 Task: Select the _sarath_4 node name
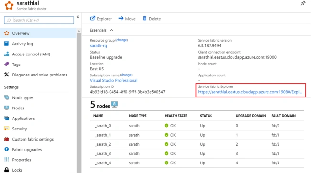tap(103, 163)
